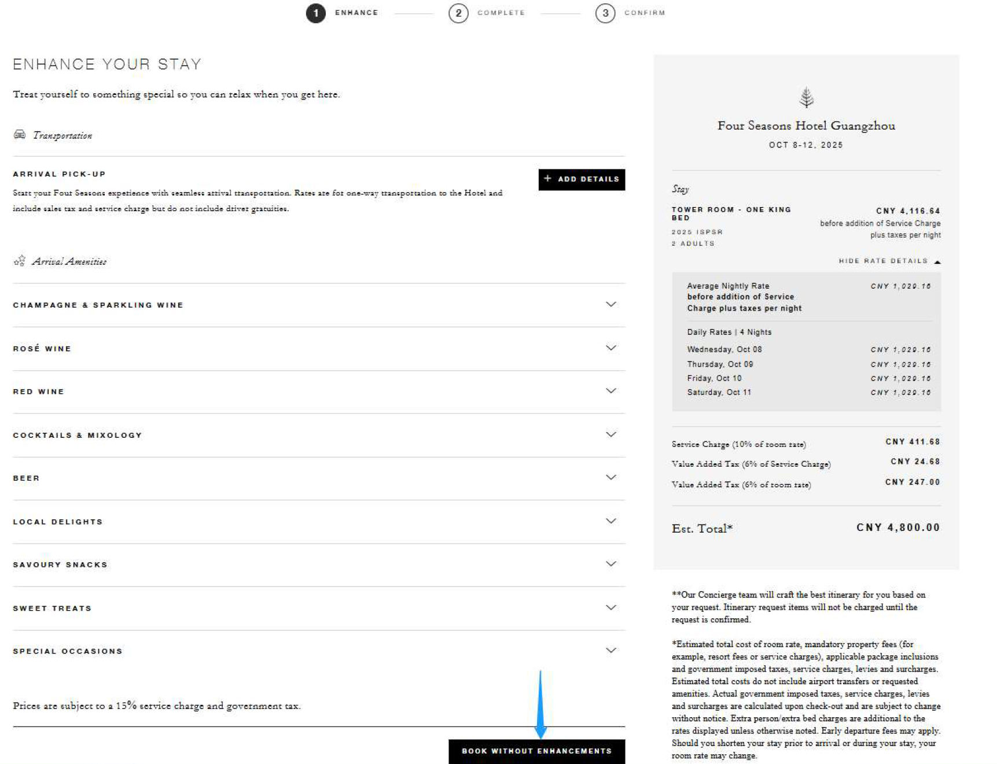Expand the Sweet Treats section

[319, 608]
